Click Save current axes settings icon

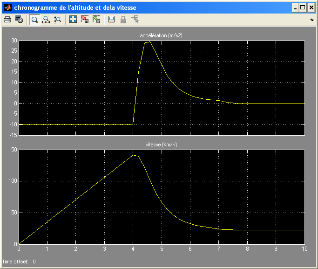[85, 20]
